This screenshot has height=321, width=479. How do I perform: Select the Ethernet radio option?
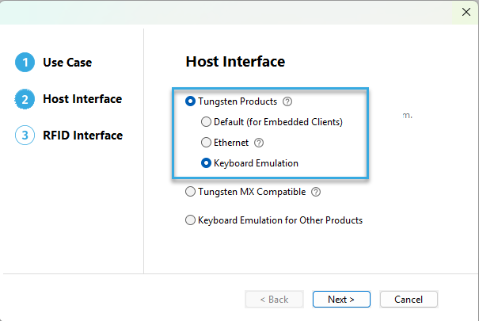pyautogui.click(x=206, y=143)
